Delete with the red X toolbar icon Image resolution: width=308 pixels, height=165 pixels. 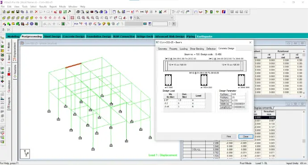[x=36, y=12]
